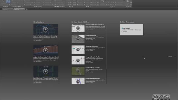
Task: Click the Create a Pipe Network title
Action: pyautogui.click(x=93, y=78)
